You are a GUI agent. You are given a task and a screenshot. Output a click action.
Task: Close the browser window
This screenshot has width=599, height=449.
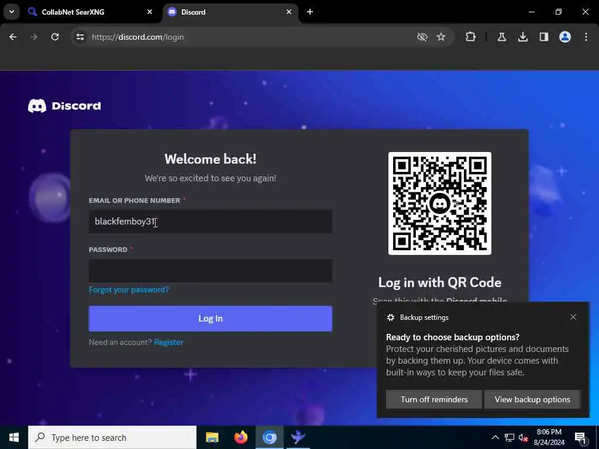pos(585,12)
